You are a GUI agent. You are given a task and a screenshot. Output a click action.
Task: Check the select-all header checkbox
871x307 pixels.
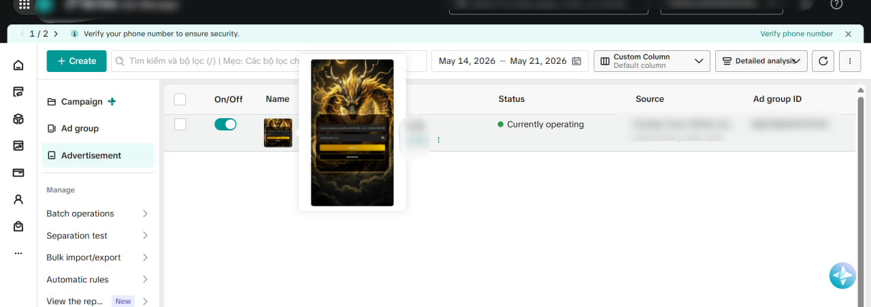click(180, 99)
